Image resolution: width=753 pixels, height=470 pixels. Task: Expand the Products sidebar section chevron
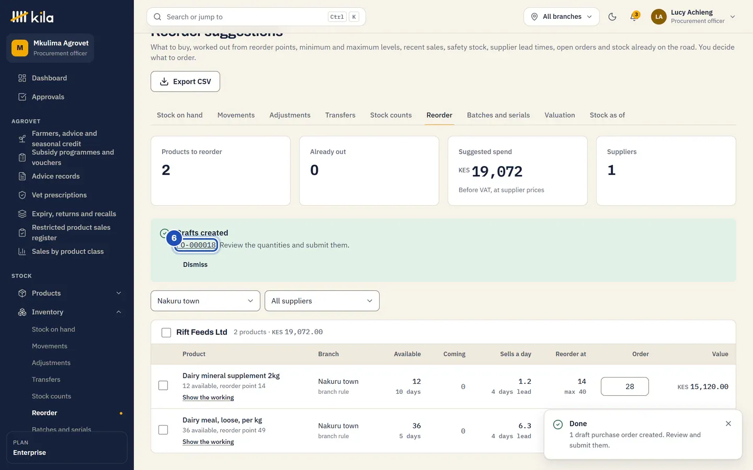119,293
